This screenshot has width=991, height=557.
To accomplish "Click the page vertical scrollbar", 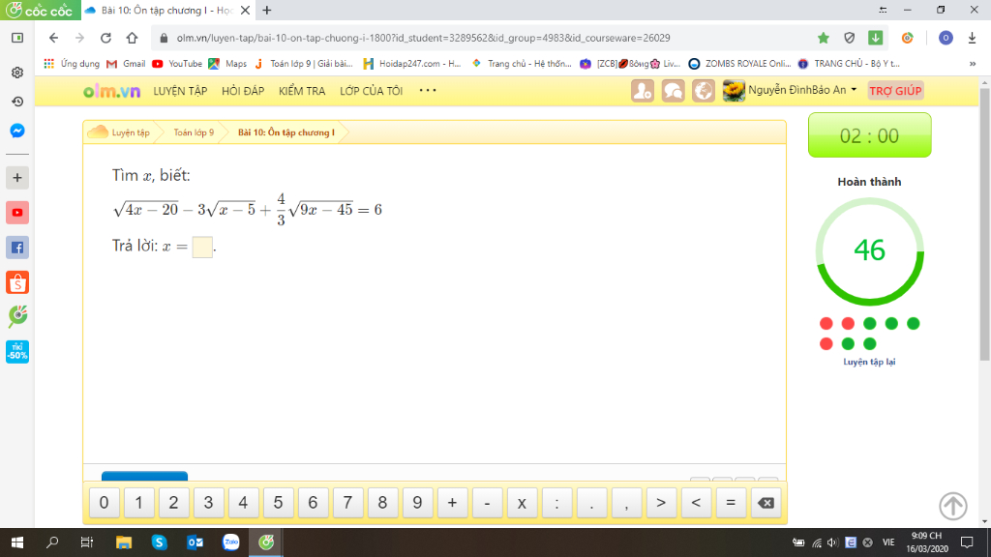I will click(984, 224).
